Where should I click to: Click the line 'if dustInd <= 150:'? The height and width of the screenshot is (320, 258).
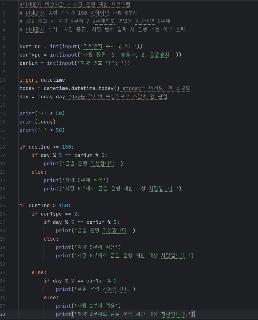pos(47,147)
